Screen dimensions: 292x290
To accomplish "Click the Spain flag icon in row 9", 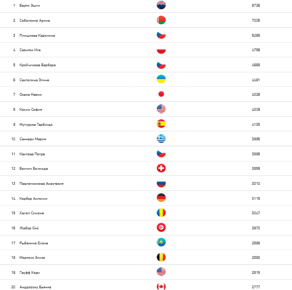I will point(161,124).
